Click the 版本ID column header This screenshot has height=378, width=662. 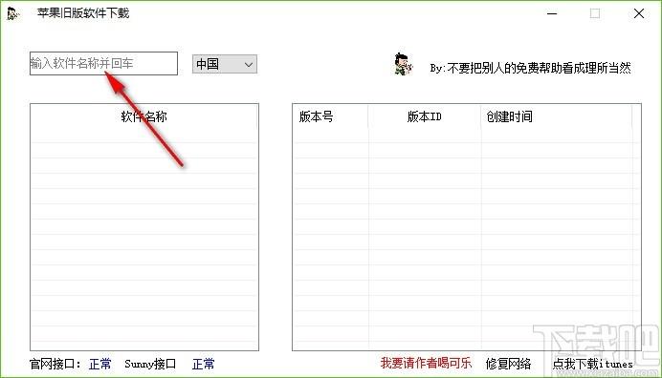tap(425, 116)
